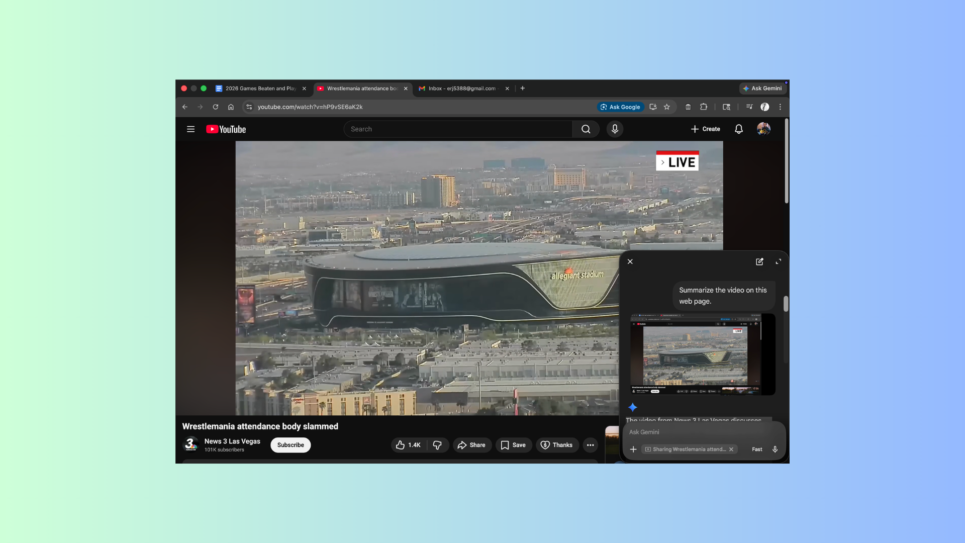
Task: Open more actions three-dot menu under video
Action: (x=590, y=445)
